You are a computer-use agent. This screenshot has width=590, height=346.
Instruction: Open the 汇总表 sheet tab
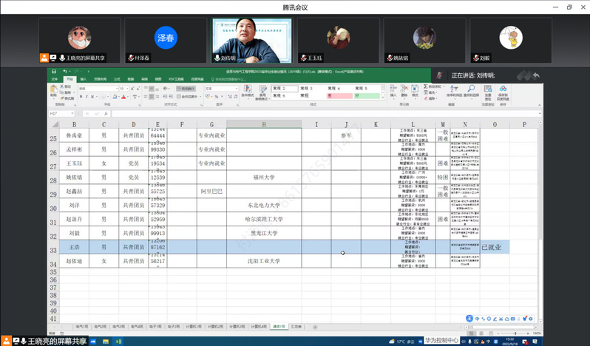click(296, 325)
